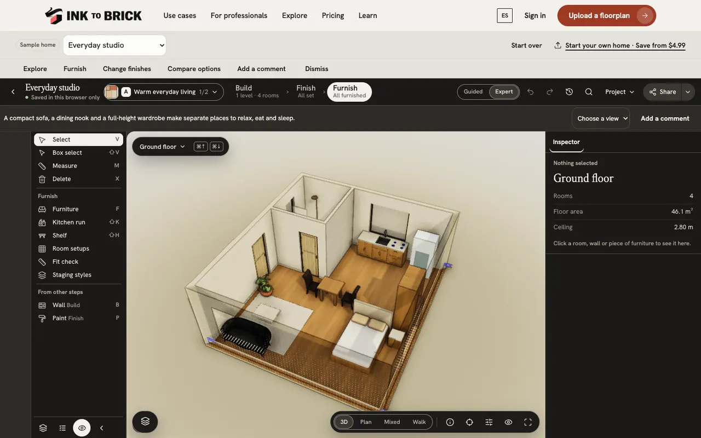The image size is (701, 438).
Task: Open the Build step tab
Action: pos(257,91)
